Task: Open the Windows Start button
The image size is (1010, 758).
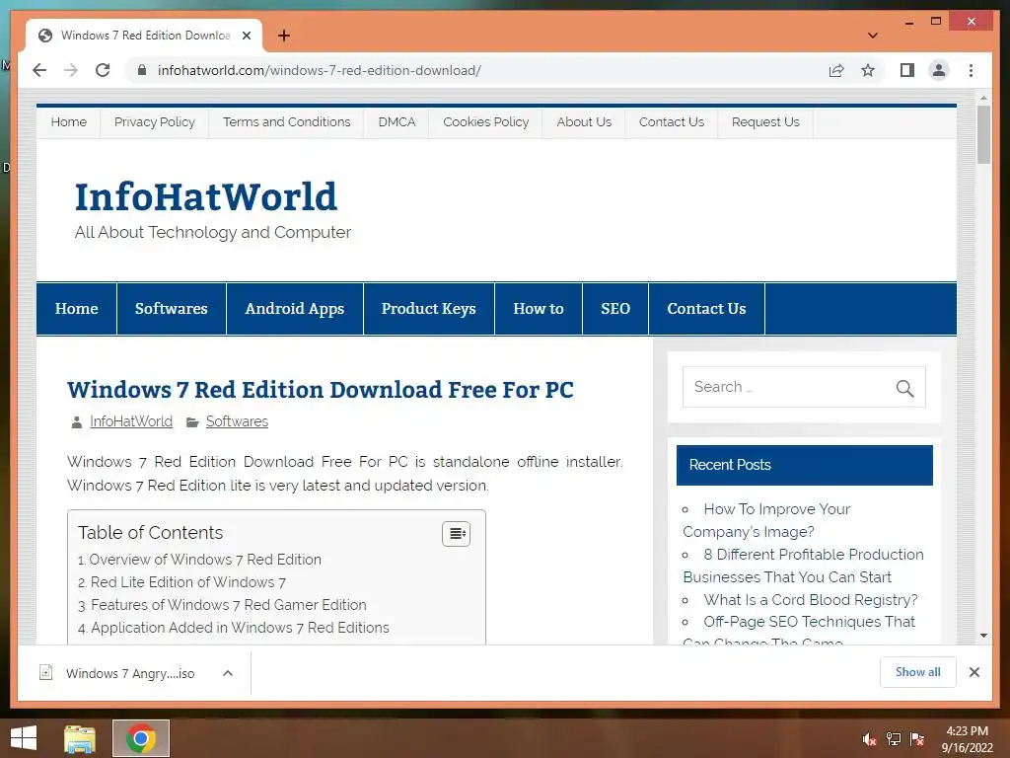Action: pyautogui.click(x=24, y=738)
